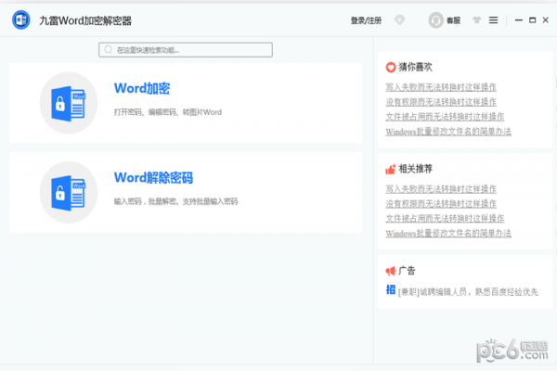Viewport: 557px width, 371px height.
Task: Open the hamburger main menu
Action: pos(494,20)
